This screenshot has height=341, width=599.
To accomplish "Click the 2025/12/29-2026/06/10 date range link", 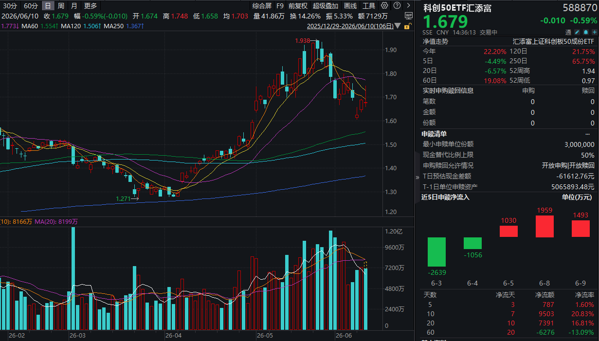I will click(x=350, y=26).
